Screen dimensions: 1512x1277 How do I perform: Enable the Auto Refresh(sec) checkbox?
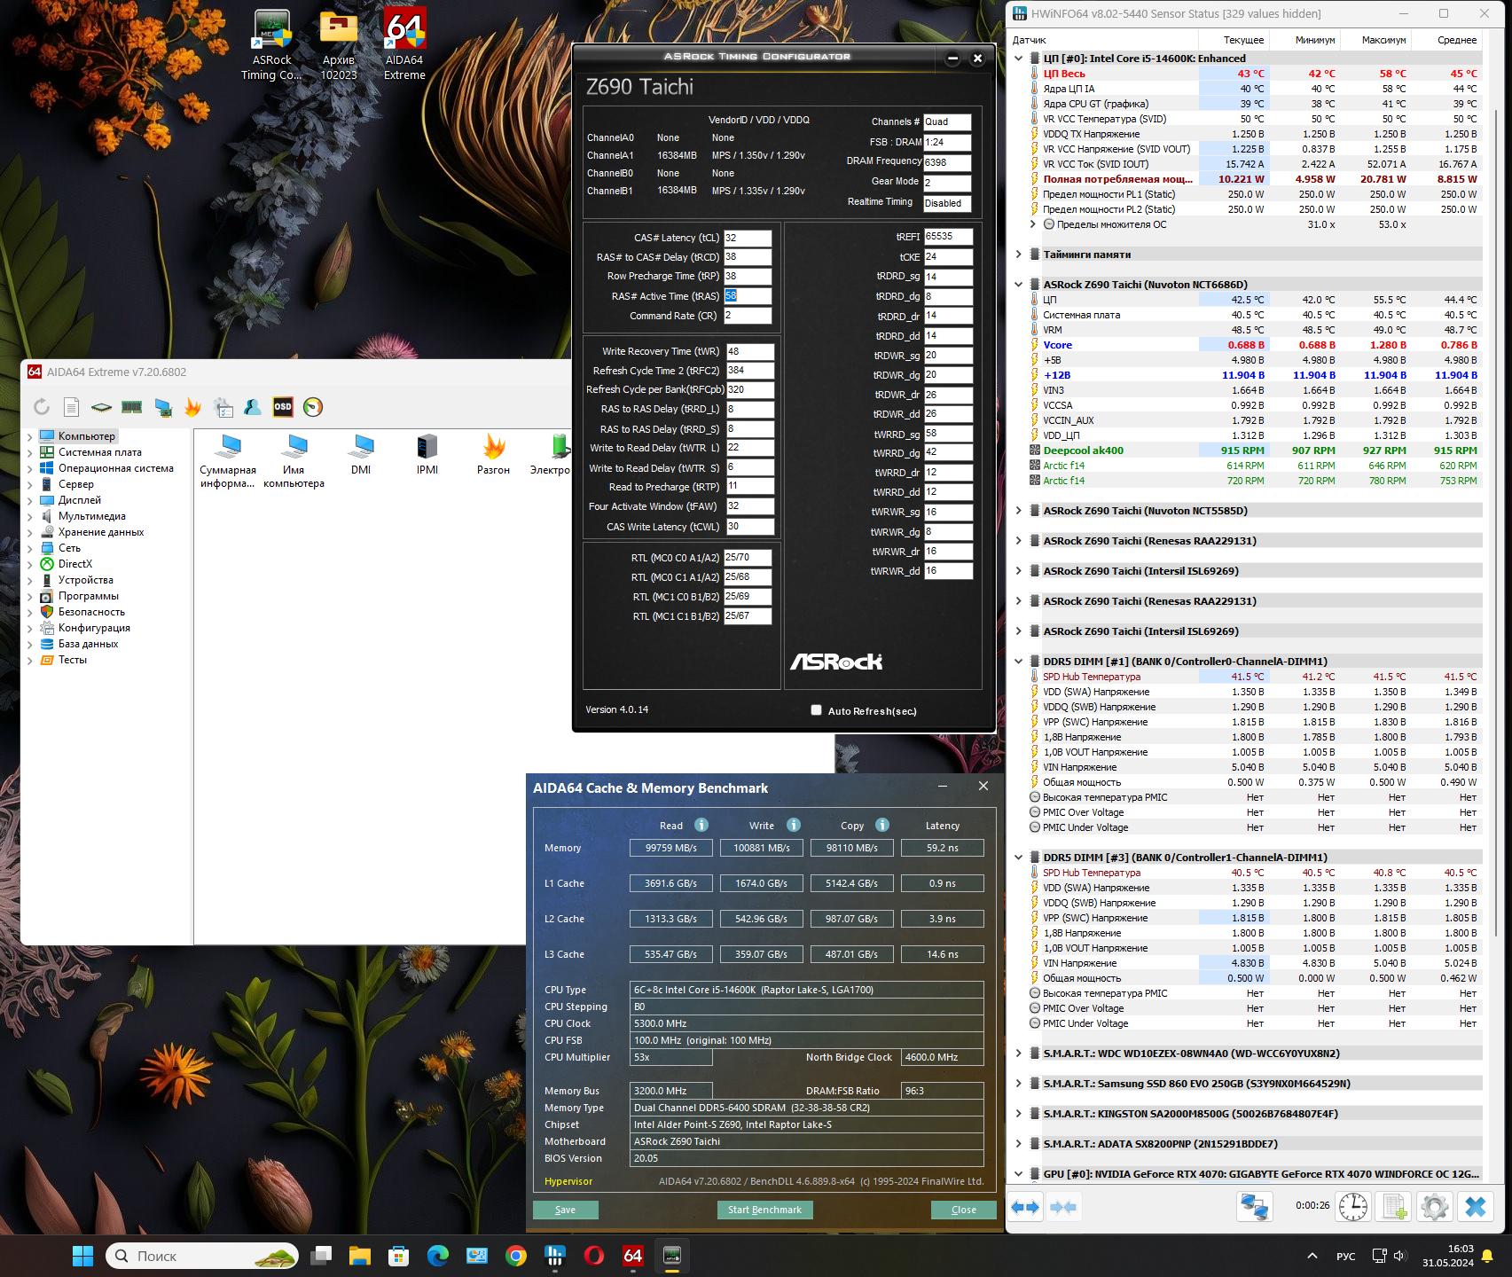click(816, 710)
